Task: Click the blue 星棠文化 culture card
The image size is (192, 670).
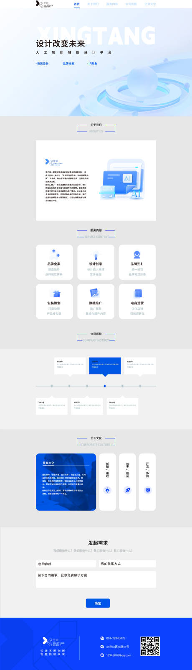Action: [66, 482]
